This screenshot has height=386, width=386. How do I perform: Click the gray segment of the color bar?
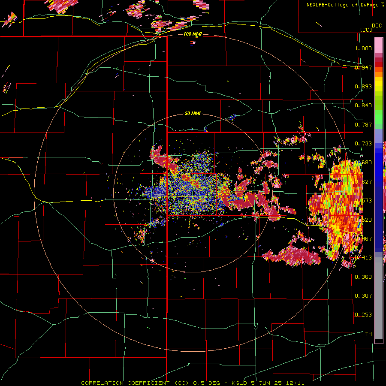[x=379, y=298]
